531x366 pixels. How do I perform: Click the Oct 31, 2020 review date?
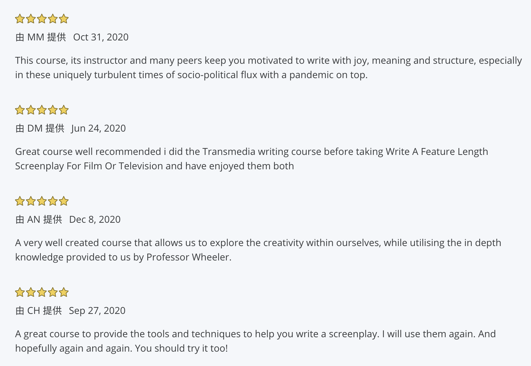click(101, 37)
